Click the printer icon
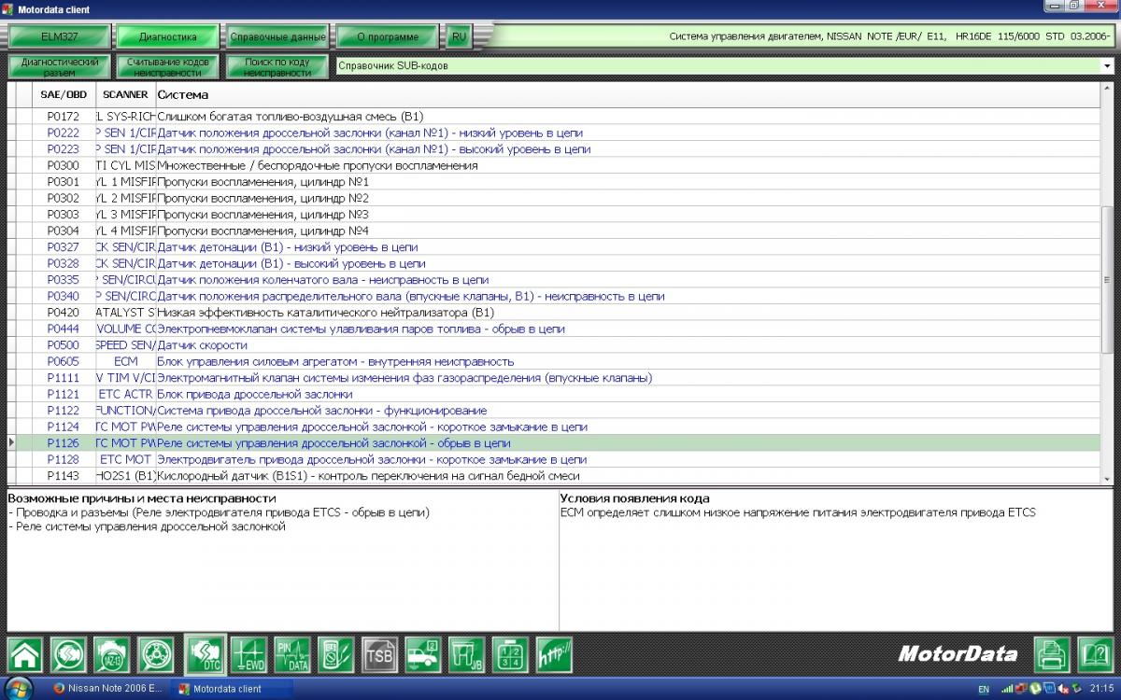The width and height of the screenshot is (1121, 700). (1052, 653)
